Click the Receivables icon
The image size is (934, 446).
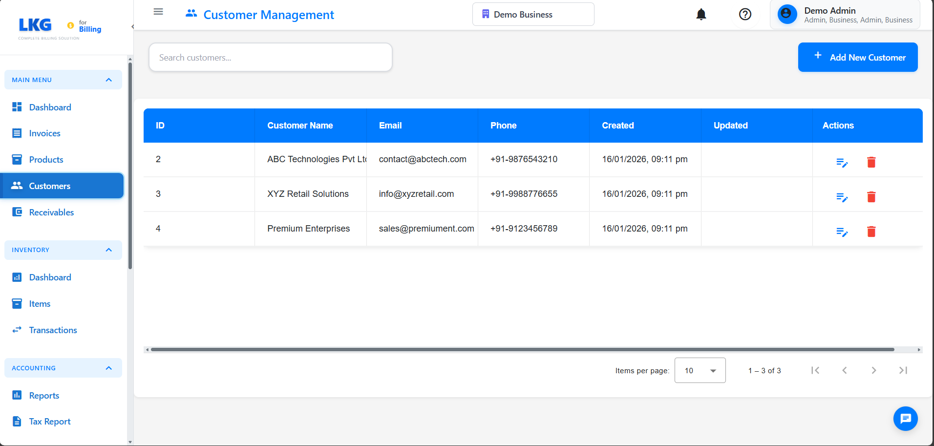(x=17, y=212)
